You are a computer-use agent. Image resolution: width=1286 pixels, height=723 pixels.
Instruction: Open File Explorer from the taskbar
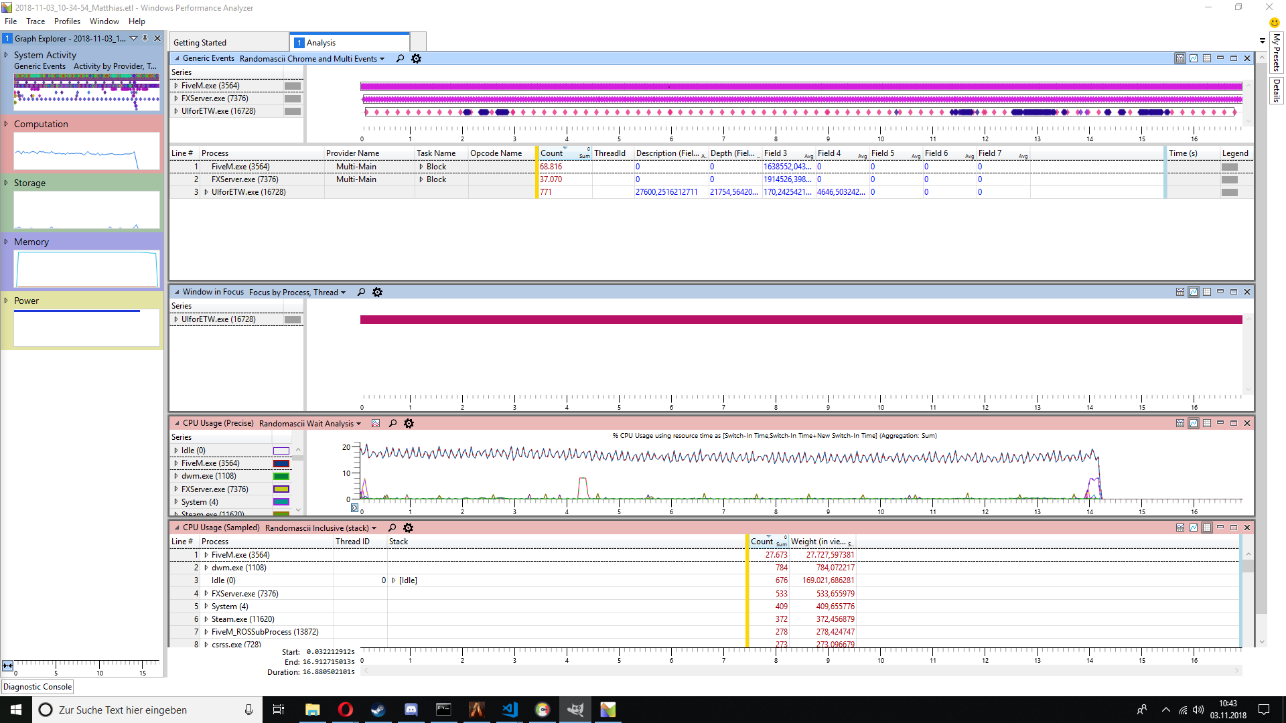pyautogui.click(x=312, y=710)
